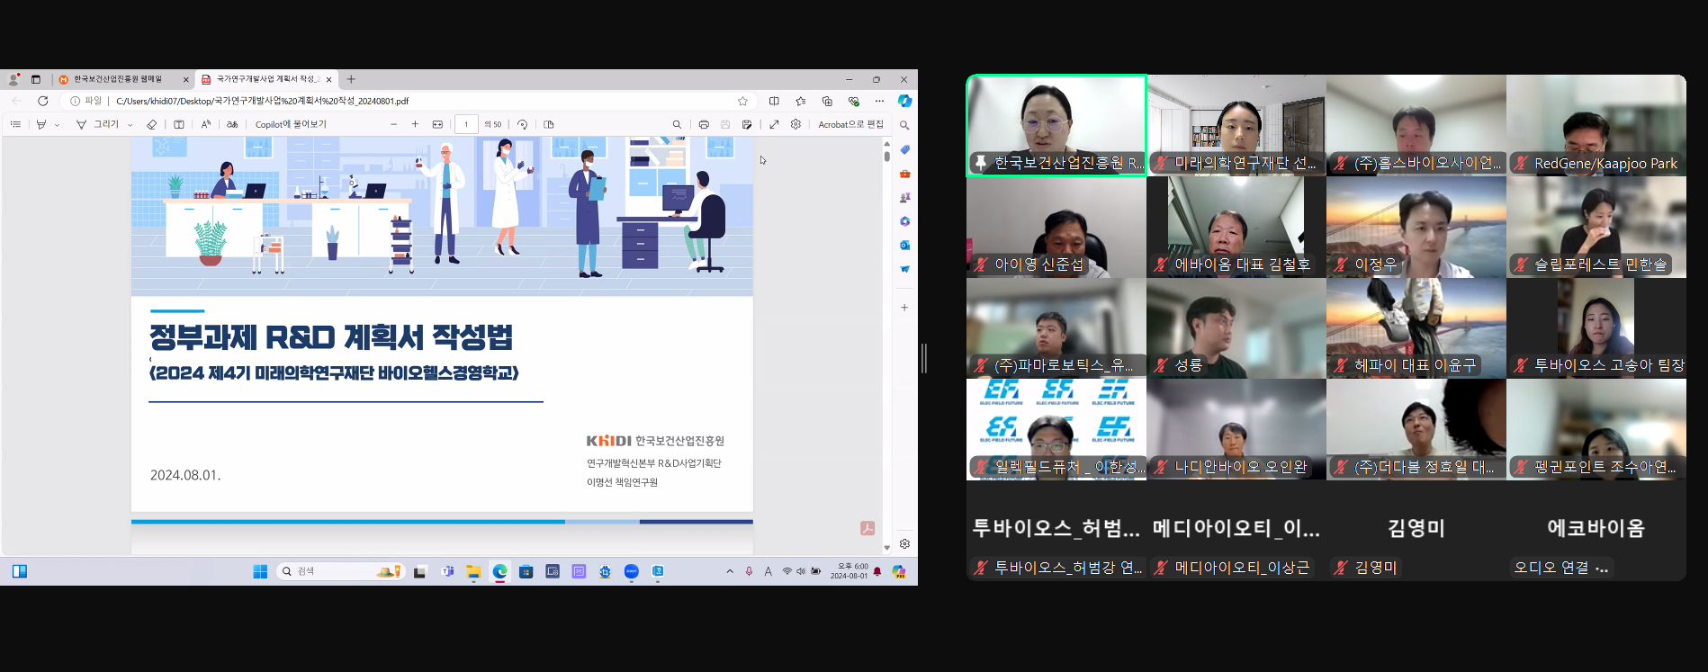Toggle Edge split screen icon

774,101
